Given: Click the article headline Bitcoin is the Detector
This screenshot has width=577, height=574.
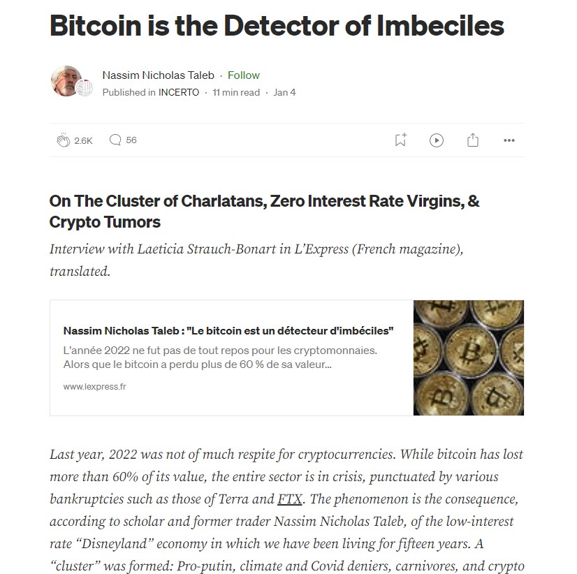Looking at the screenshot, I should click(x=277, y=26).
